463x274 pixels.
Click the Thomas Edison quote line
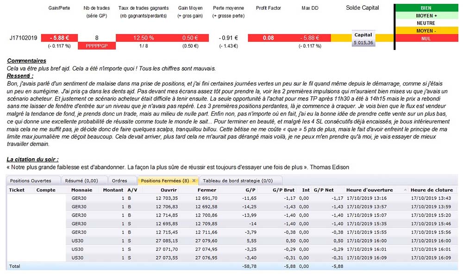pos(178,167)
